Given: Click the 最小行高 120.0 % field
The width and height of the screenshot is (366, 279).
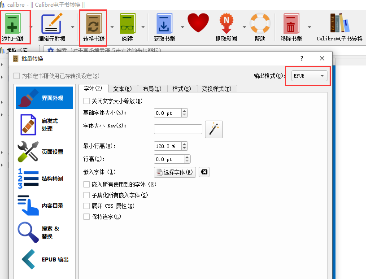Looking at the screenshot, I should (168, 146).
